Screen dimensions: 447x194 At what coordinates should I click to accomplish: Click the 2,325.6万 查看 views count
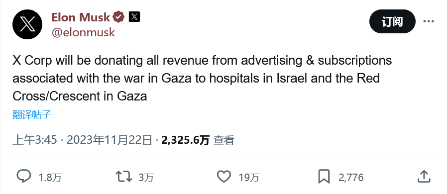[198, 140]
